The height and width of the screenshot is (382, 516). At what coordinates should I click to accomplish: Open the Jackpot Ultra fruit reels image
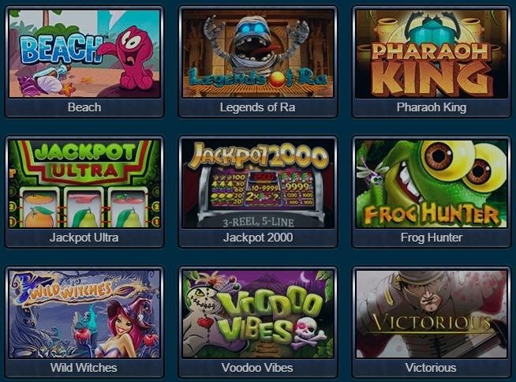tap(84, 184)
